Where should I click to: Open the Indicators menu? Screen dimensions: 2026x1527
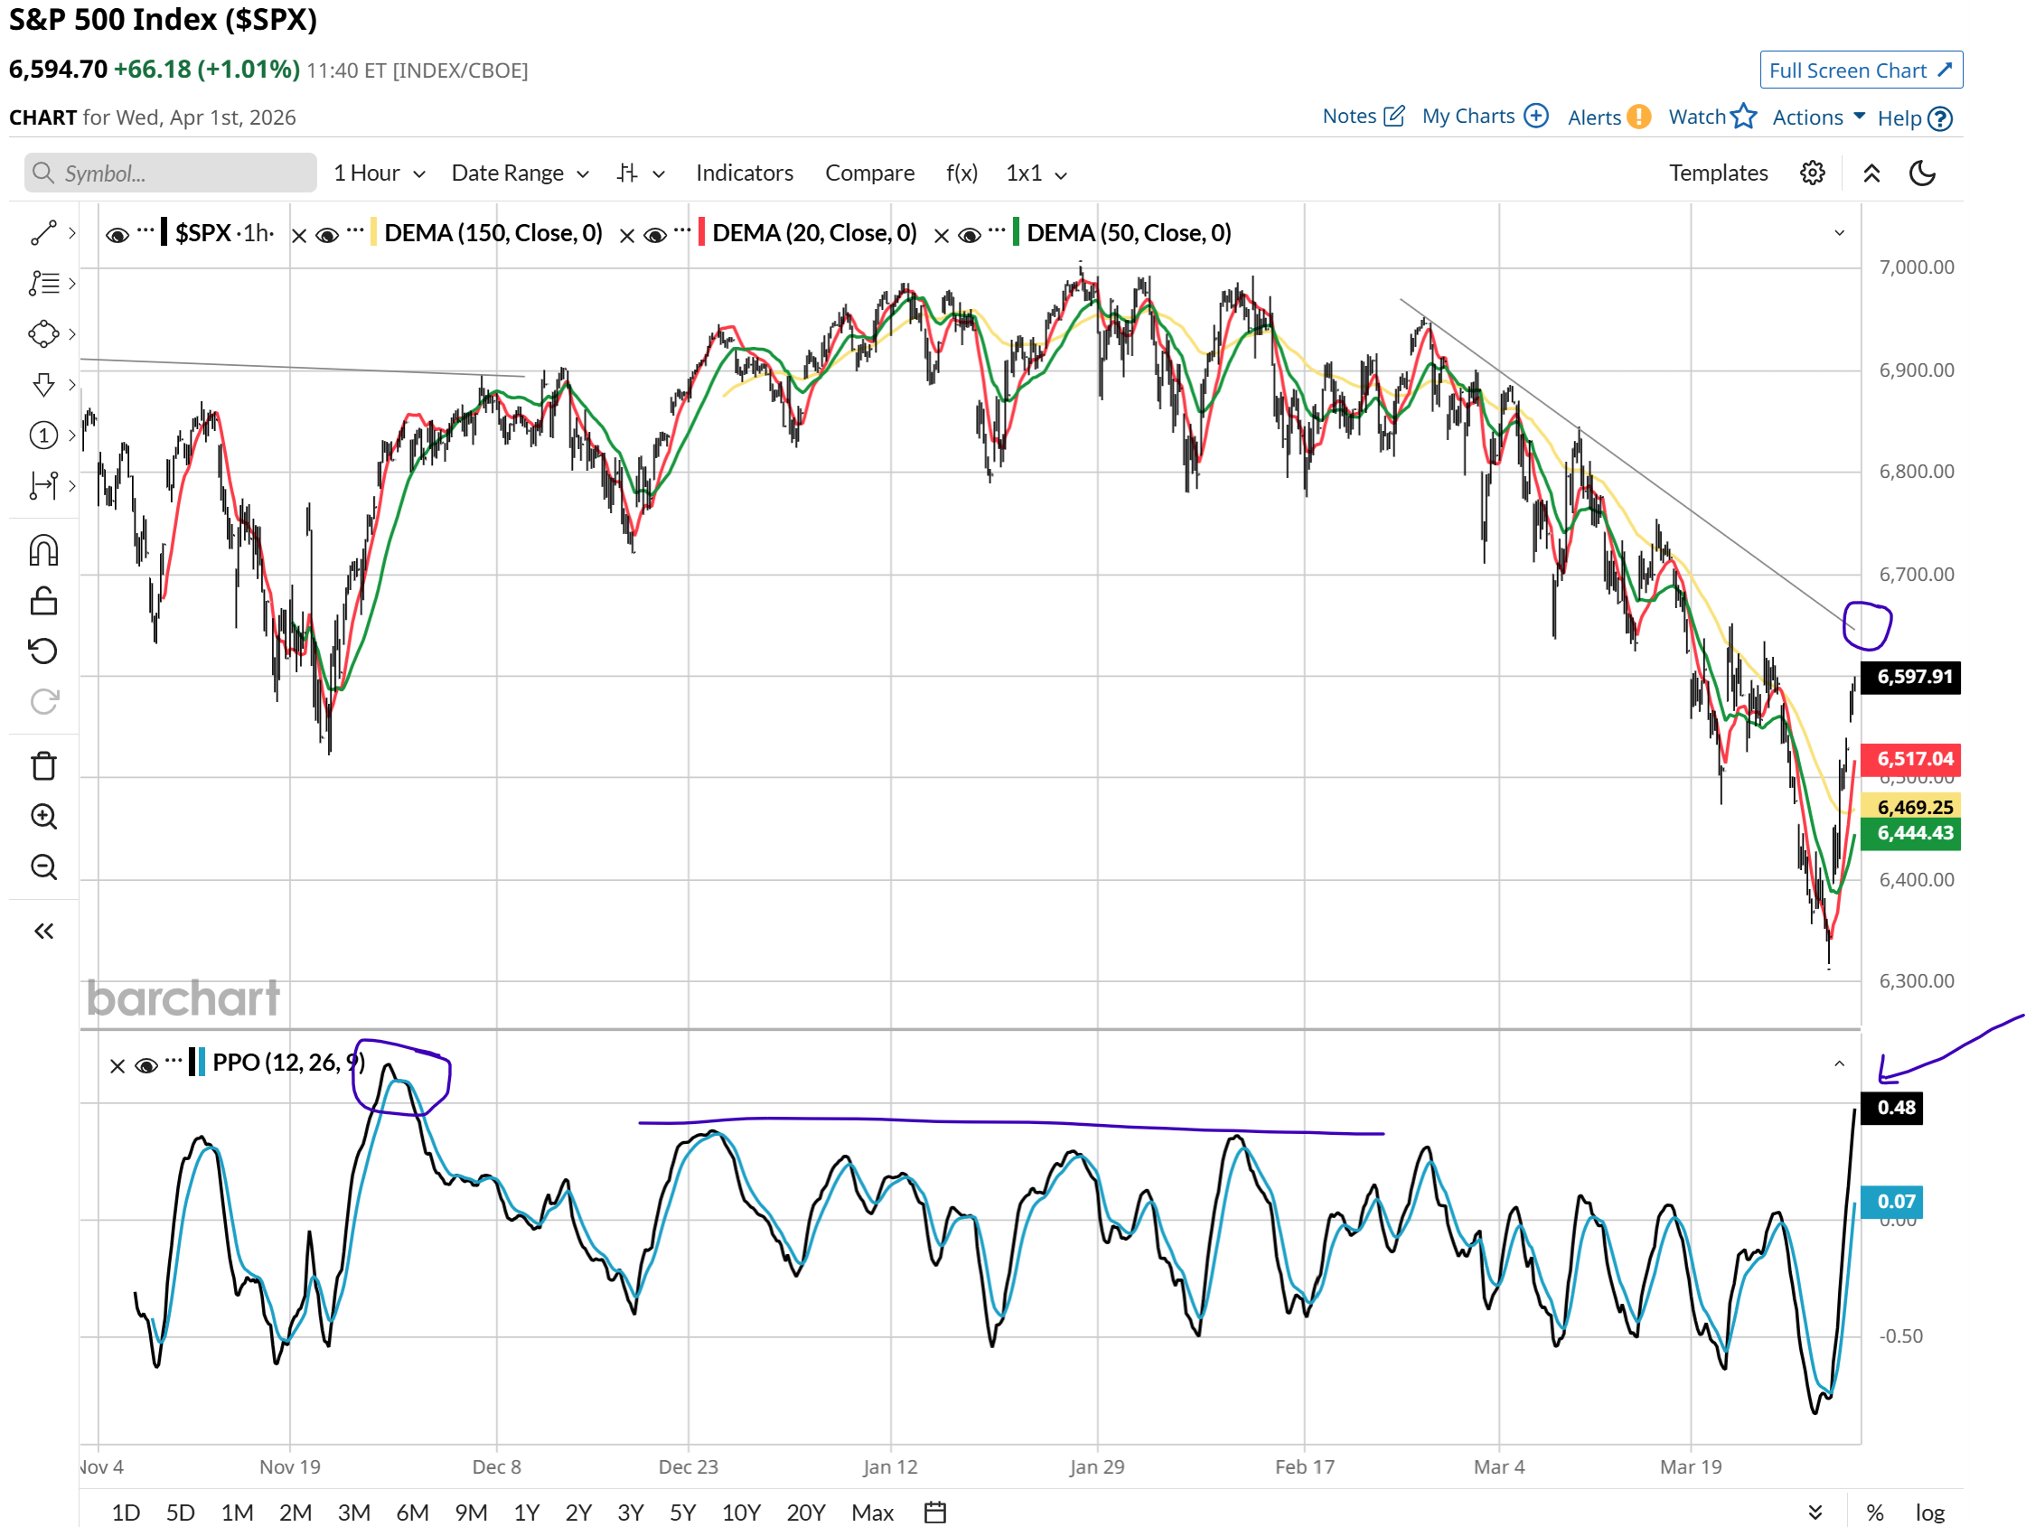click(744, 173)
